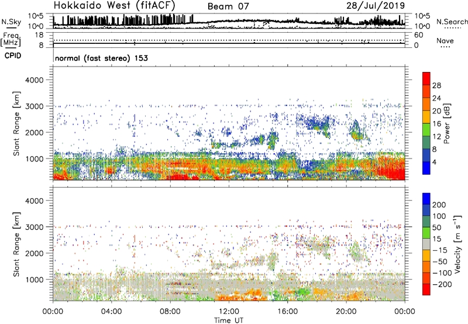Click the "200" value on Velocity color bar
This screenshot has height=324, width=468.
click(439, 205)
